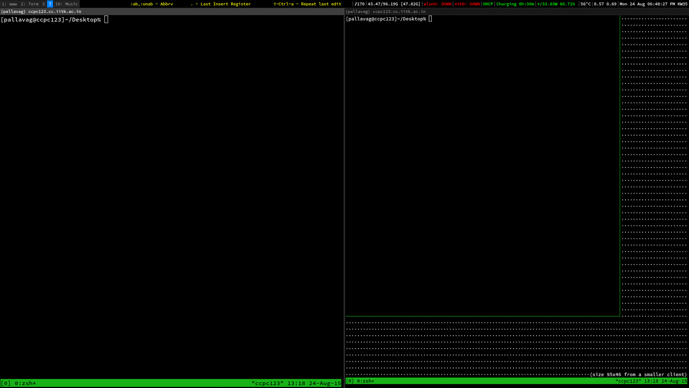Click the 56°C temperature indicator
The height and width of the screenshot is (388, 689).
point(585,4)
